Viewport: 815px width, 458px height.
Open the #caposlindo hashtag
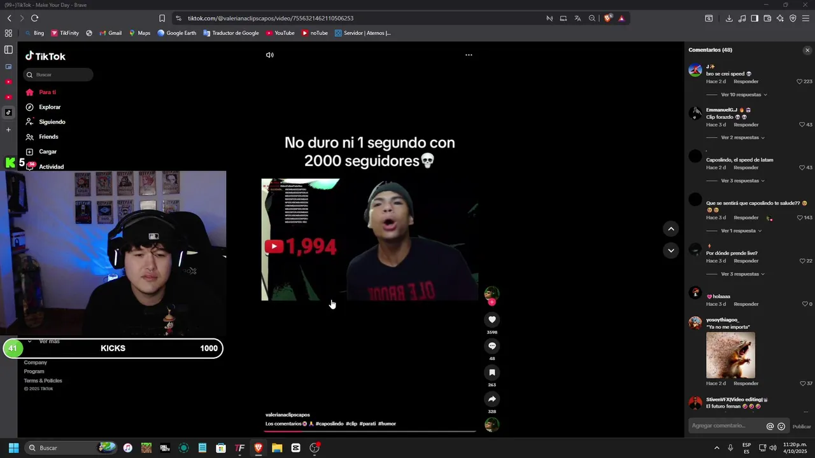point(329,424)
